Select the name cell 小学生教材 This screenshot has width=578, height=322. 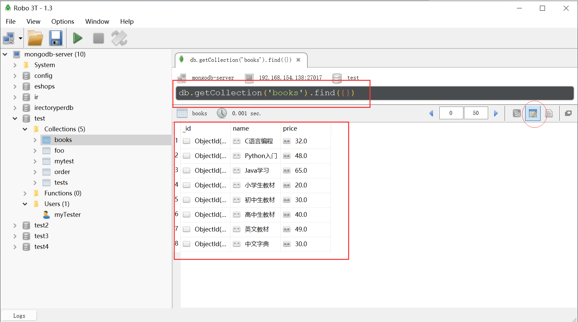click(x=255, y=185)
